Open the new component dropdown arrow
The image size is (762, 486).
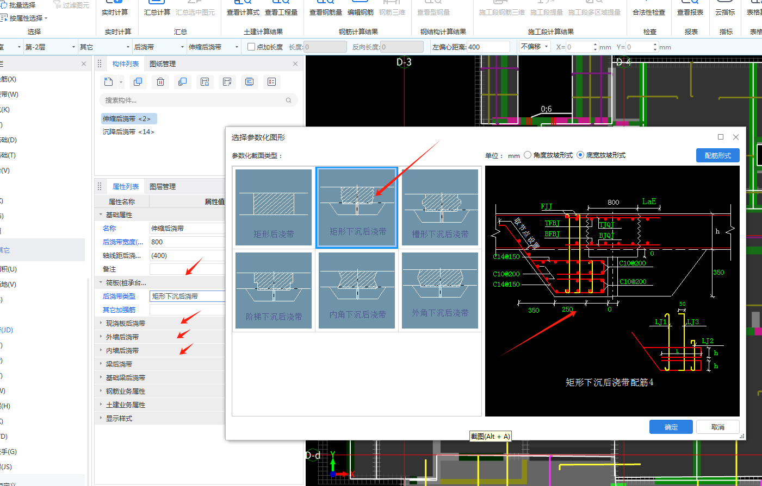point(121,83)
